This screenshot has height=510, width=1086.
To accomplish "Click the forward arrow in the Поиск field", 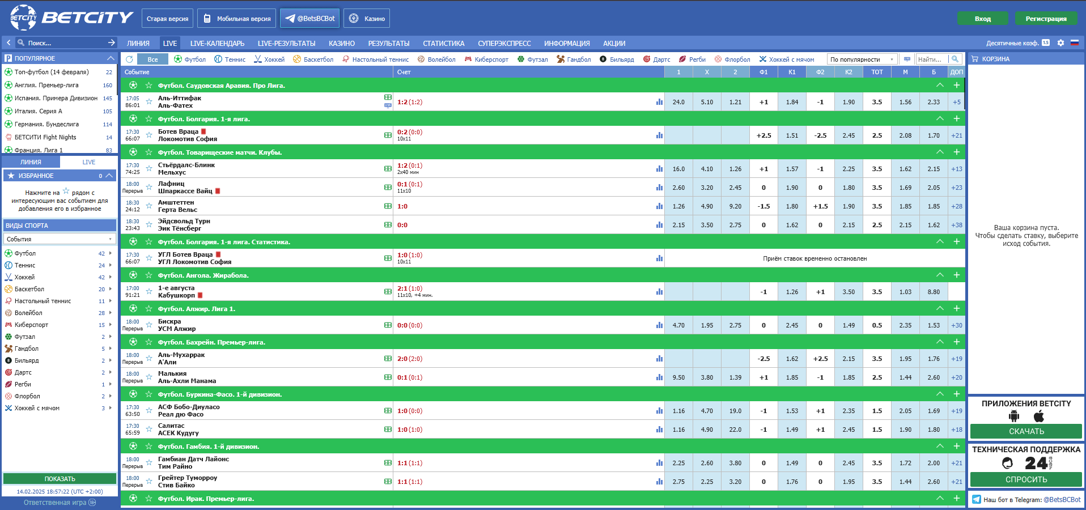I will 111,42.
